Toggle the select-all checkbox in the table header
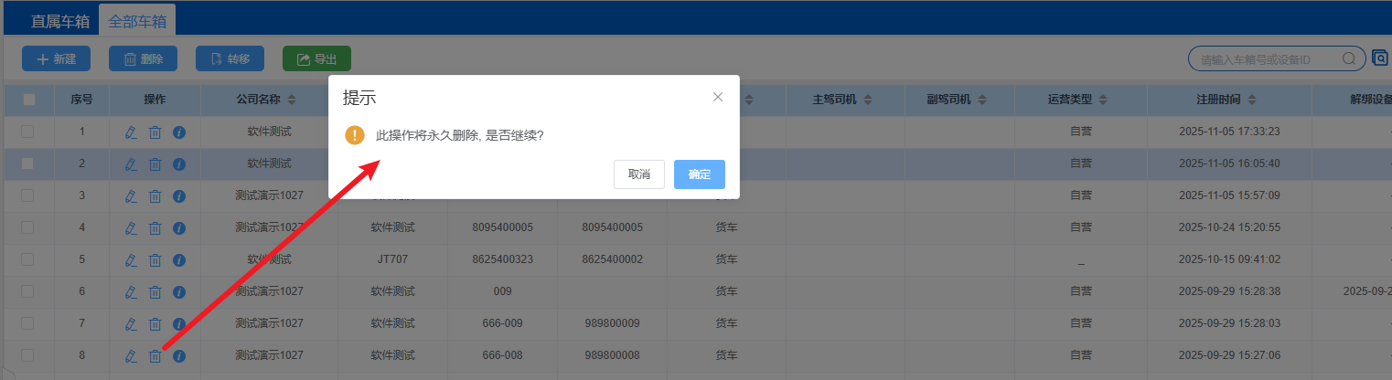This screenshot has width=1392, height=380. coord(28,100)
